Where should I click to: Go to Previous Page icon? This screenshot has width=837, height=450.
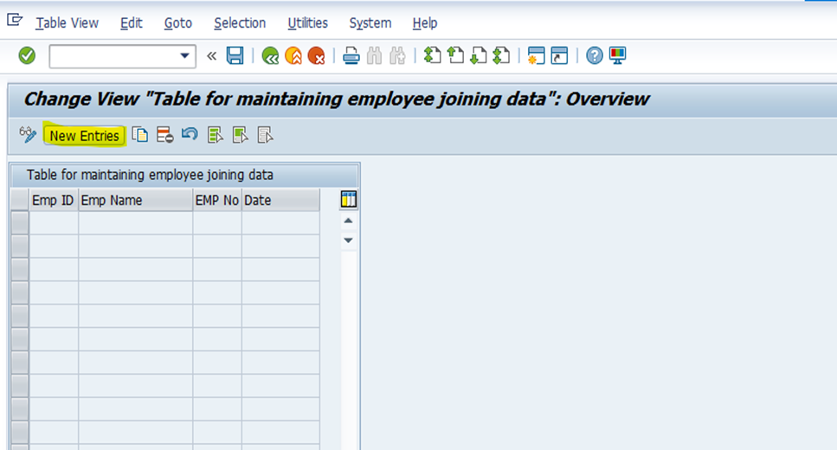point(454,55)
